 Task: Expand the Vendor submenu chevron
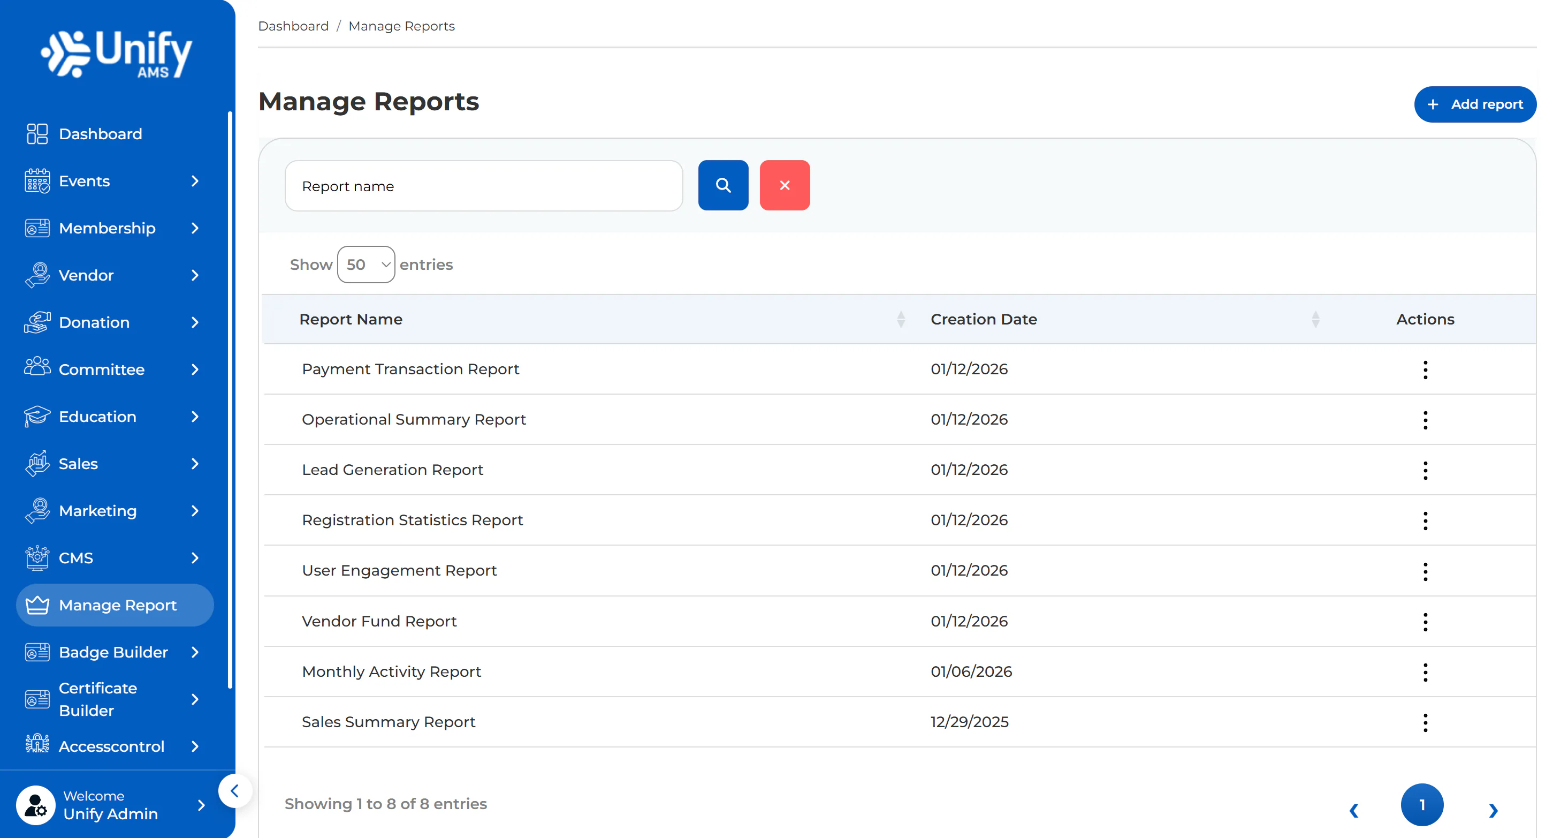pyautogui.click(x=195, y=275)
